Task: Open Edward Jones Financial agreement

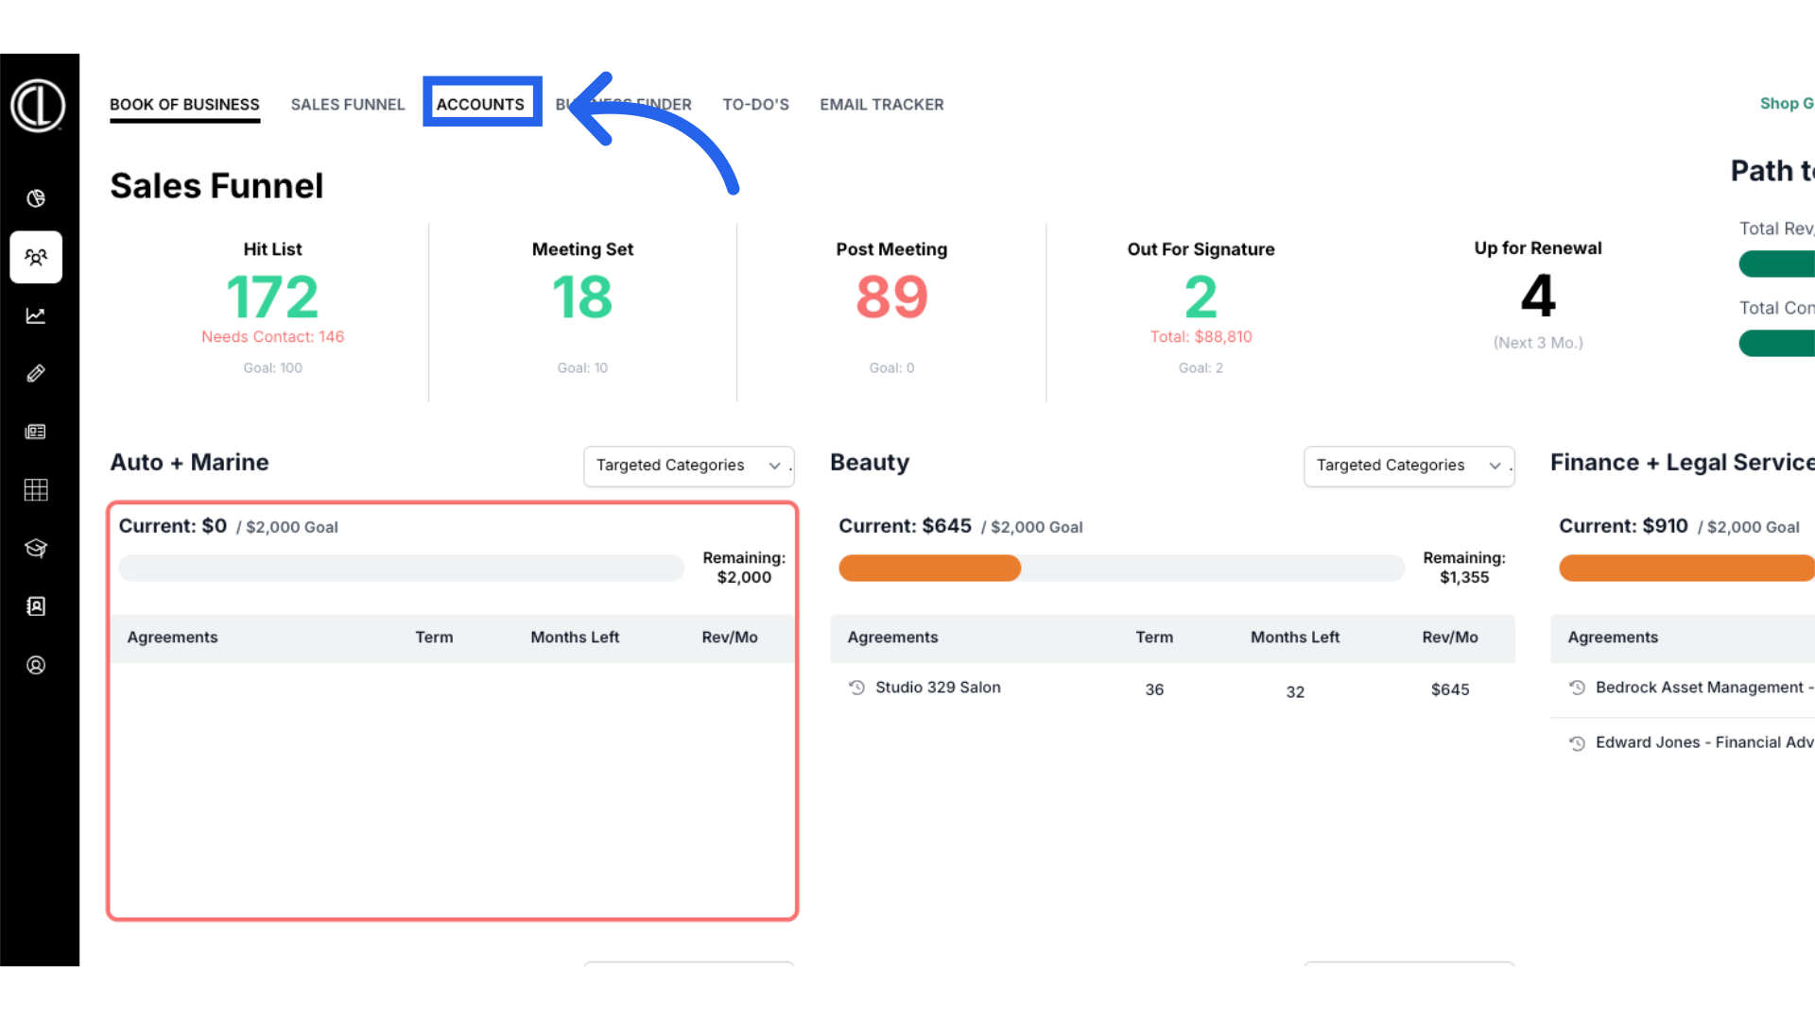Action: 1704,742
